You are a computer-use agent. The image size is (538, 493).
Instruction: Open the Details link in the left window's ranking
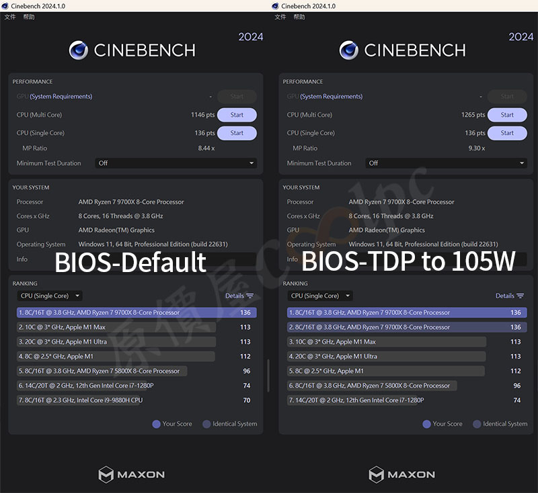[x=235, y=296]
